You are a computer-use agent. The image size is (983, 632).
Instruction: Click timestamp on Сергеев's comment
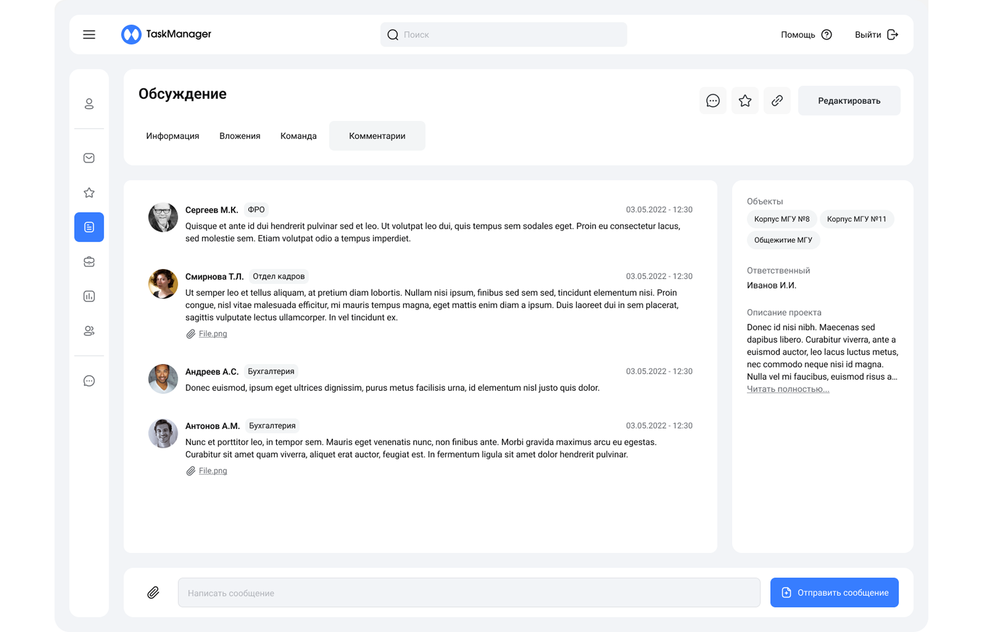(x=659, y=210)
